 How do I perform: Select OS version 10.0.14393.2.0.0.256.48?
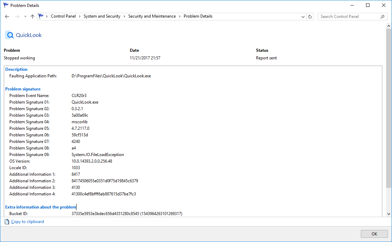[x=92, y=161]
